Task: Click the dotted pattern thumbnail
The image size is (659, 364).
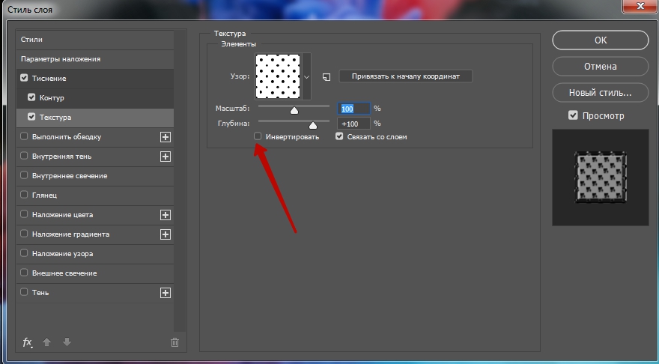Action: (278, 76)
